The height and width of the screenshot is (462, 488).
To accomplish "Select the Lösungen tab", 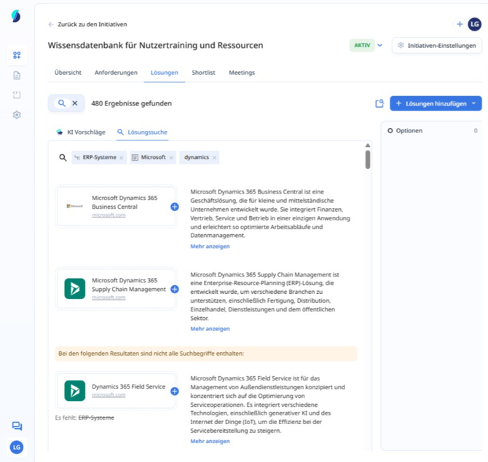I will coord(165,73).
